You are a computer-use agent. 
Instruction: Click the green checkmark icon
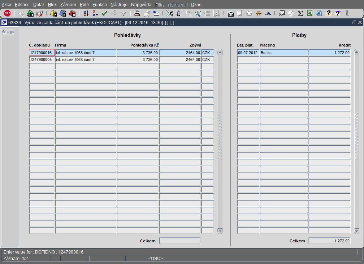(x=104, y=13)
